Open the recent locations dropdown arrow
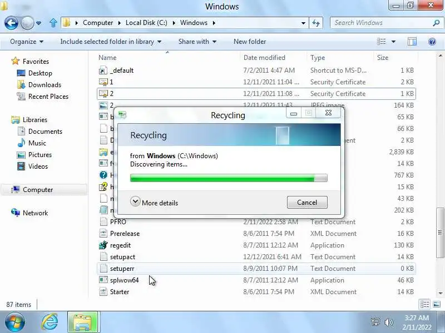Screen dimensions: 445x333 [38, 23]
